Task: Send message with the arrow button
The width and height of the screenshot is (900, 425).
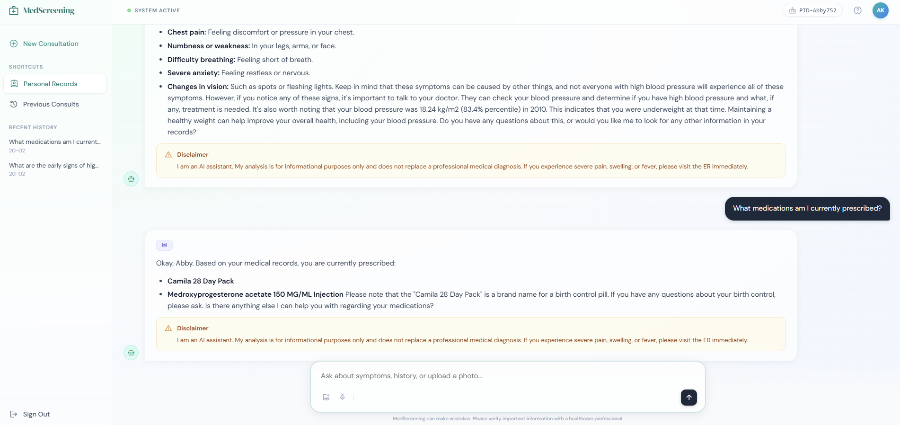Action: tap(688, 397)
